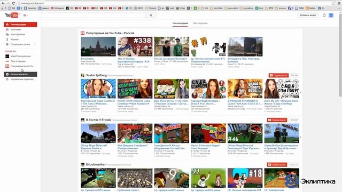This screenshot has width=342, height=192.
Task: Open Посмотреть позже in sidebar
Action: coord(20,44)
